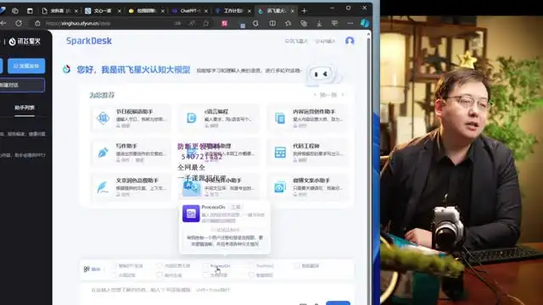Enable the TreeMind plugin checkbox
The width and height of the screenshot is (543, 305).
[251, 266]
